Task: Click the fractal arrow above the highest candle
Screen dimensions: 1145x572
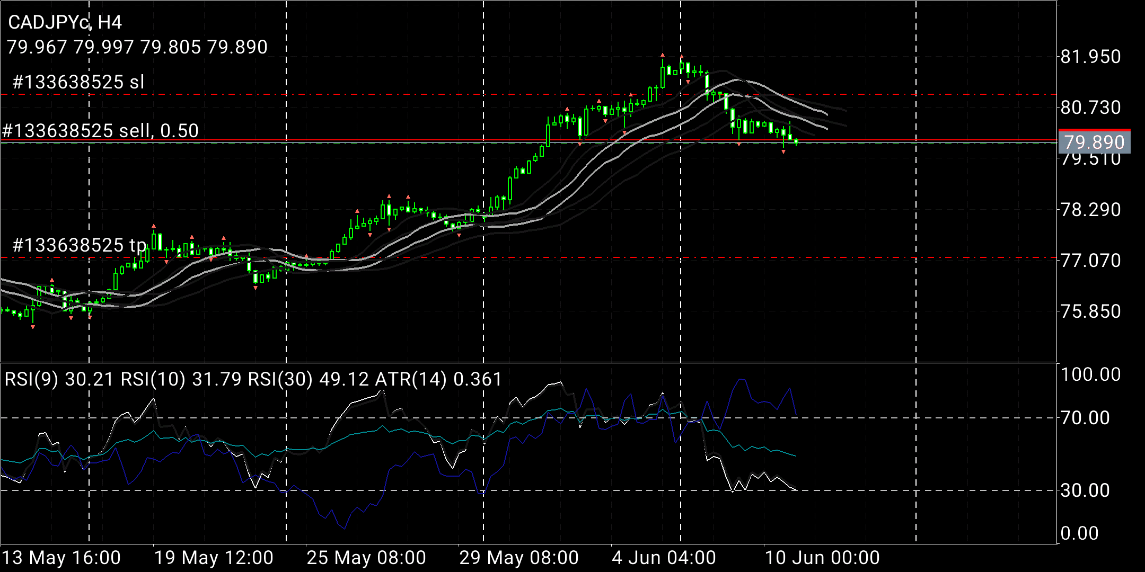Action: [662, 55]
